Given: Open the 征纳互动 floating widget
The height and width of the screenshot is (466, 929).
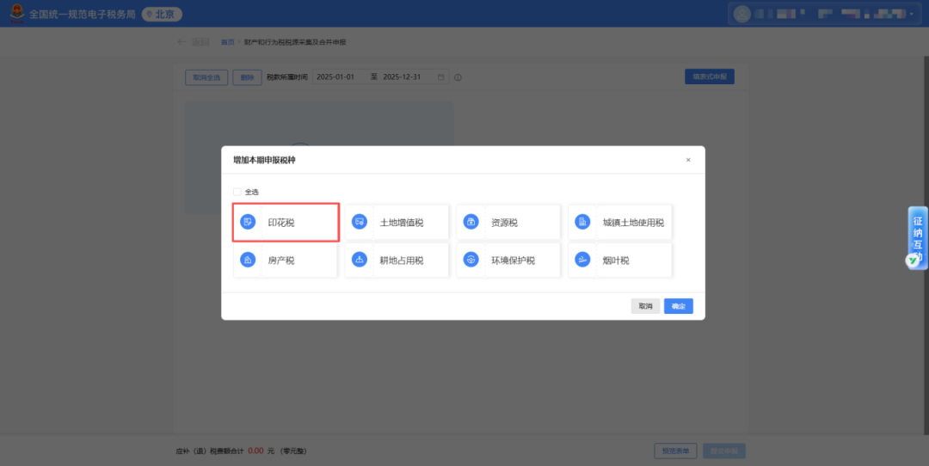Looking at the screenshot, I should tap(918, 237).
